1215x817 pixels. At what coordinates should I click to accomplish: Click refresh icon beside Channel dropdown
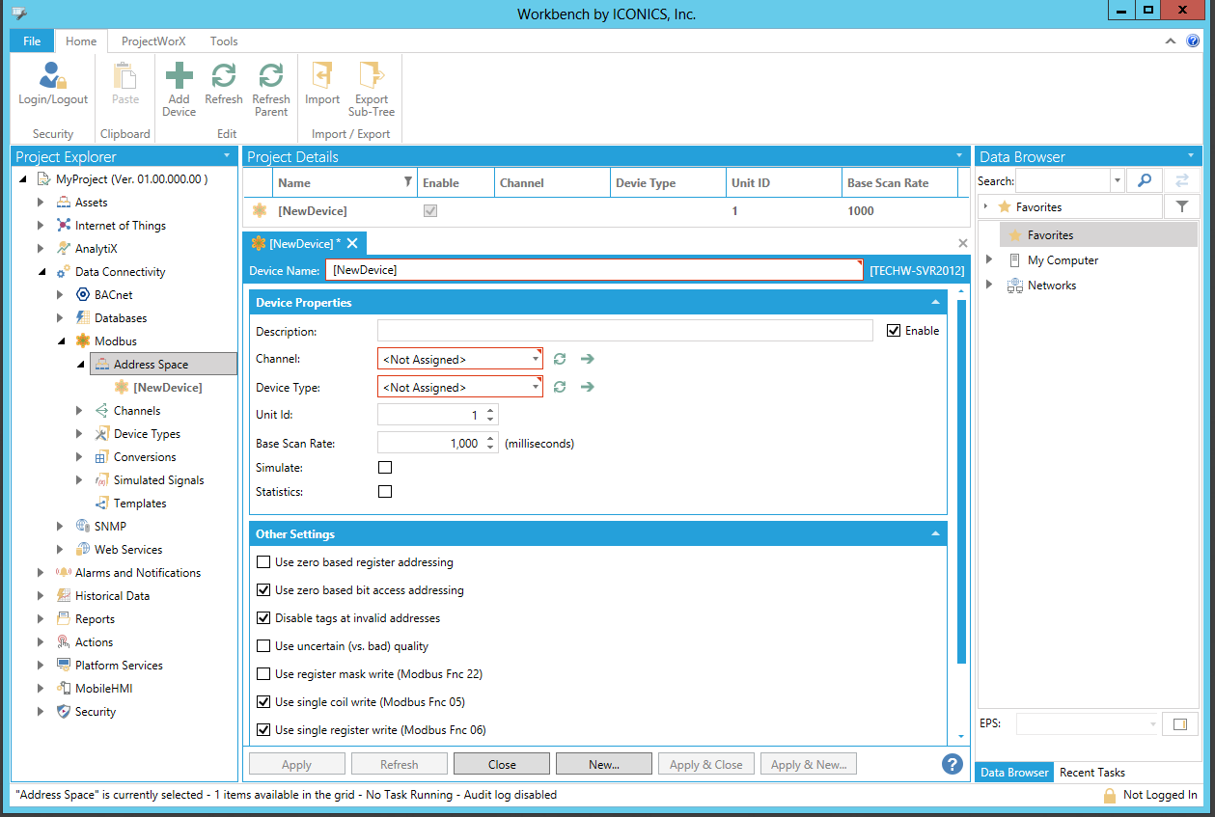(560, 359)
